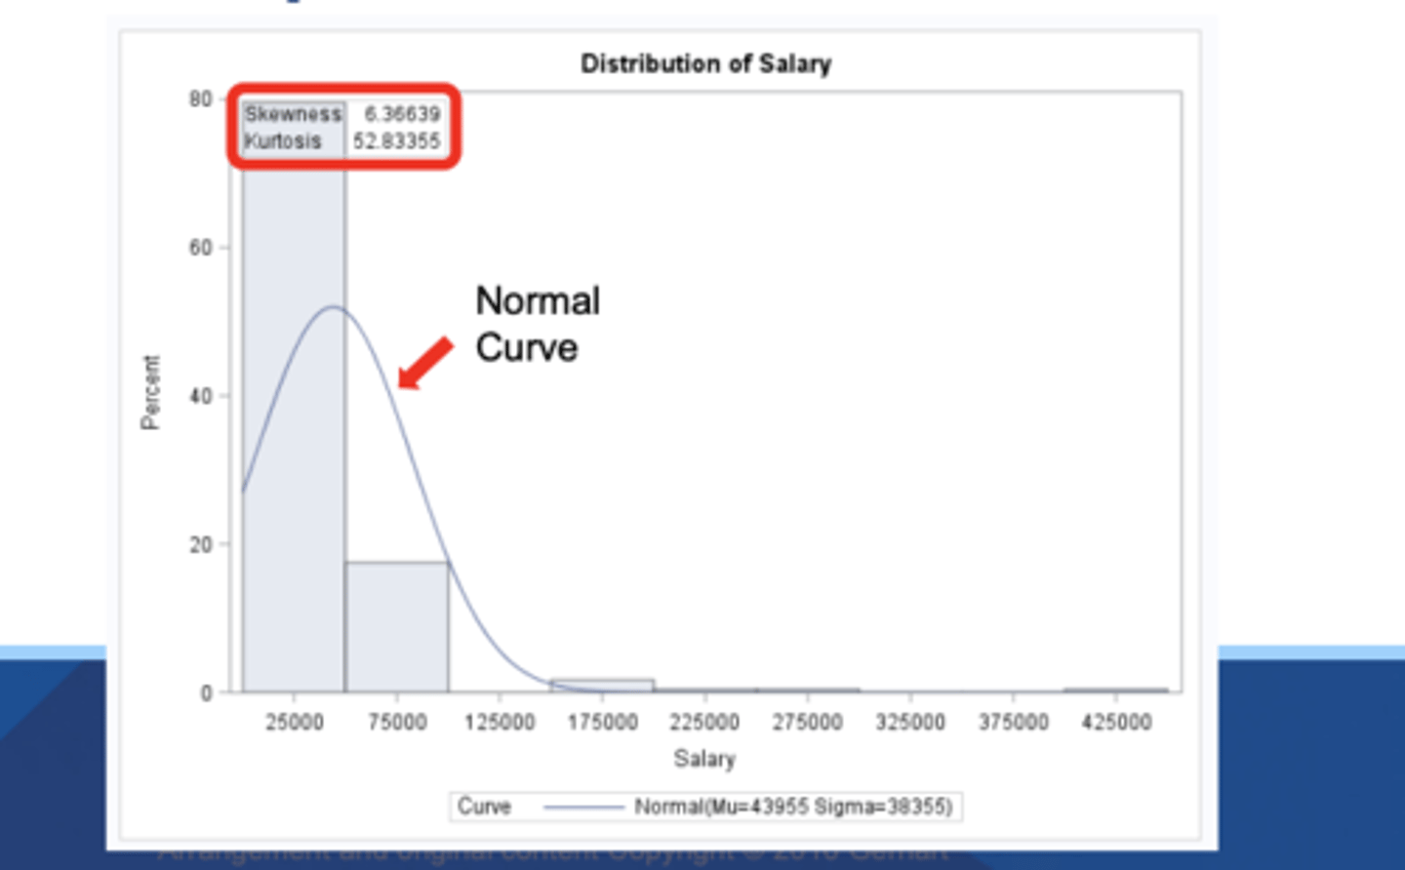Click the x-axis tick label 125000
Viewport: 1405px width, 870px height.
[500, 722]
